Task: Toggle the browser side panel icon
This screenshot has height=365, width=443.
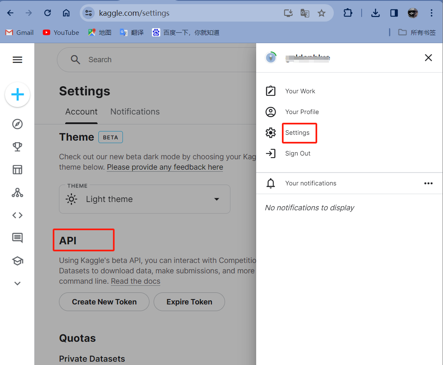Action: (394, 13)
